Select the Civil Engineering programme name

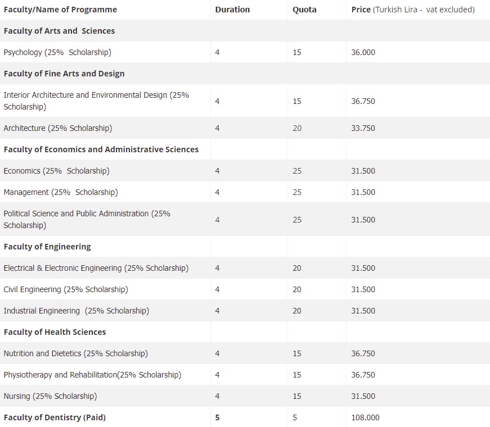(66, 289)
